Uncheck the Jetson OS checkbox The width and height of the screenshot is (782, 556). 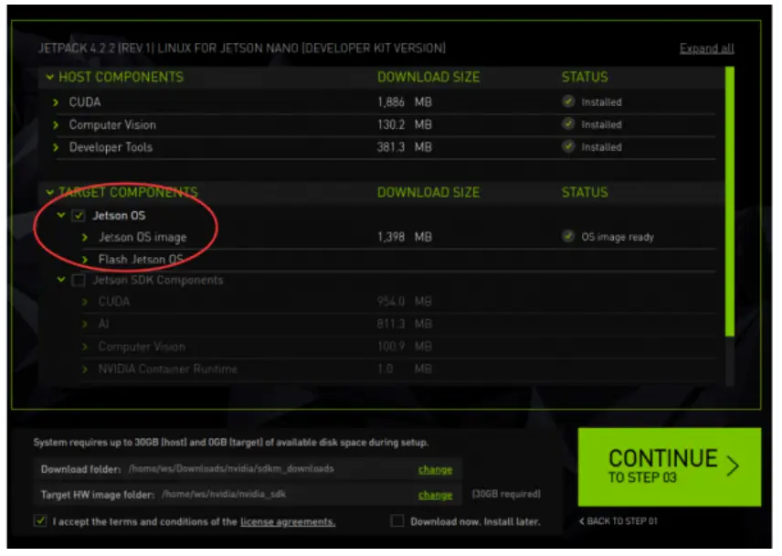(79, 216)
